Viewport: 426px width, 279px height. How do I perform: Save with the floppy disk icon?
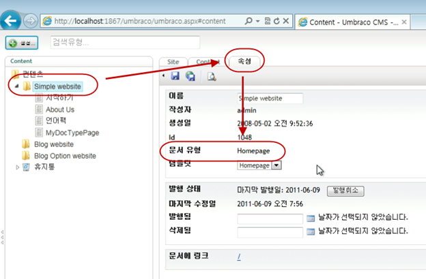coord(175,76)
